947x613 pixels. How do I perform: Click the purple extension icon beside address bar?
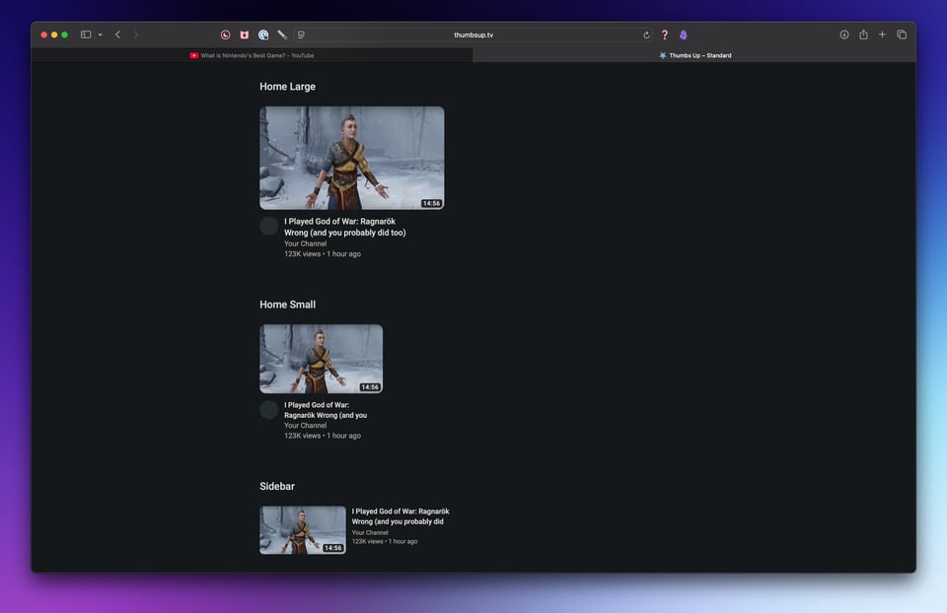tap(684, 34)
